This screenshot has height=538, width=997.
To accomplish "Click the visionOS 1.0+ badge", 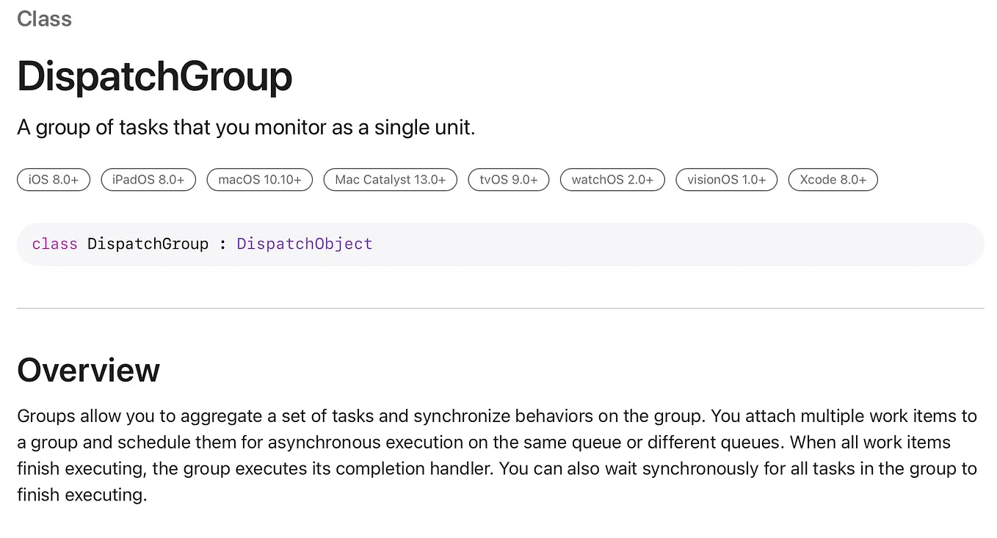I will point(727,180).
